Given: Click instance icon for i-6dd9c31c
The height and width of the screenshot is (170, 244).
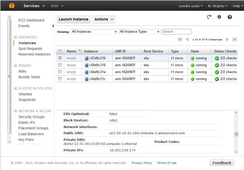Looking at the screenshot, I should tap(86, 79).
